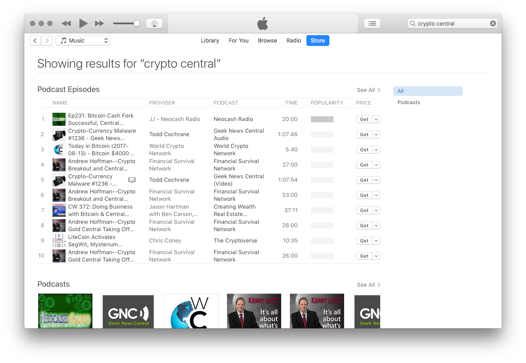Click the CW 372 episode artwork

pyautogui.click(x=59, y=210)
